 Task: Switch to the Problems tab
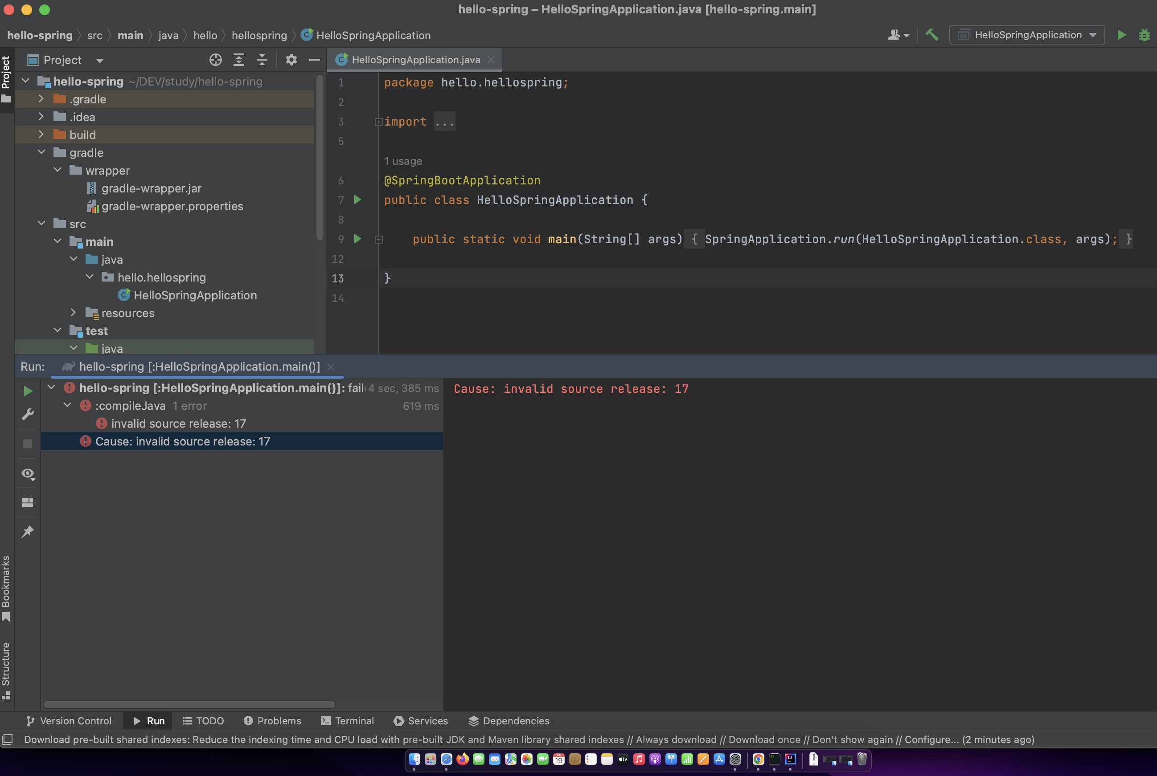272,721
